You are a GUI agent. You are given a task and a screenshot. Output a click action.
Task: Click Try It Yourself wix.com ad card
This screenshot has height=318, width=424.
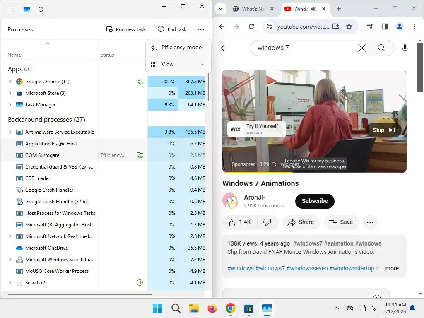[x=256, y=129]
